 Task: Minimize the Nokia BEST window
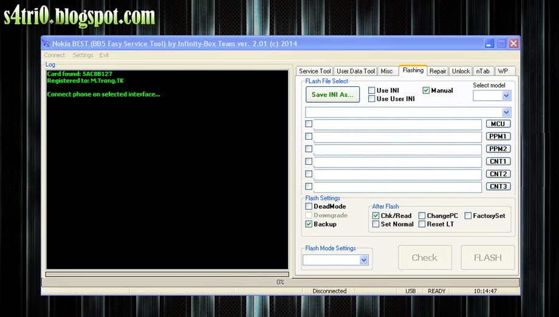[489, 44]
